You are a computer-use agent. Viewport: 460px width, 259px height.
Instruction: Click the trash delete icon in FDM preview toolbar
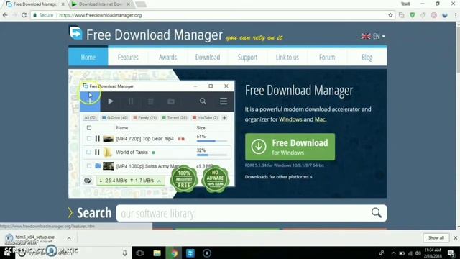(150, 101)
